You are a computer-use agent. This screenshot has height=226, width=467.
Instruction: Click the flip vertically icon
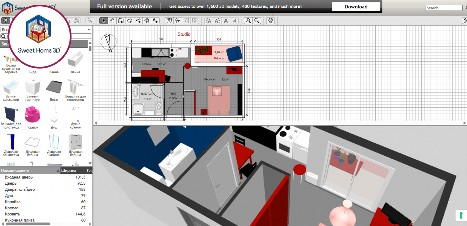(x=195, y=21)
